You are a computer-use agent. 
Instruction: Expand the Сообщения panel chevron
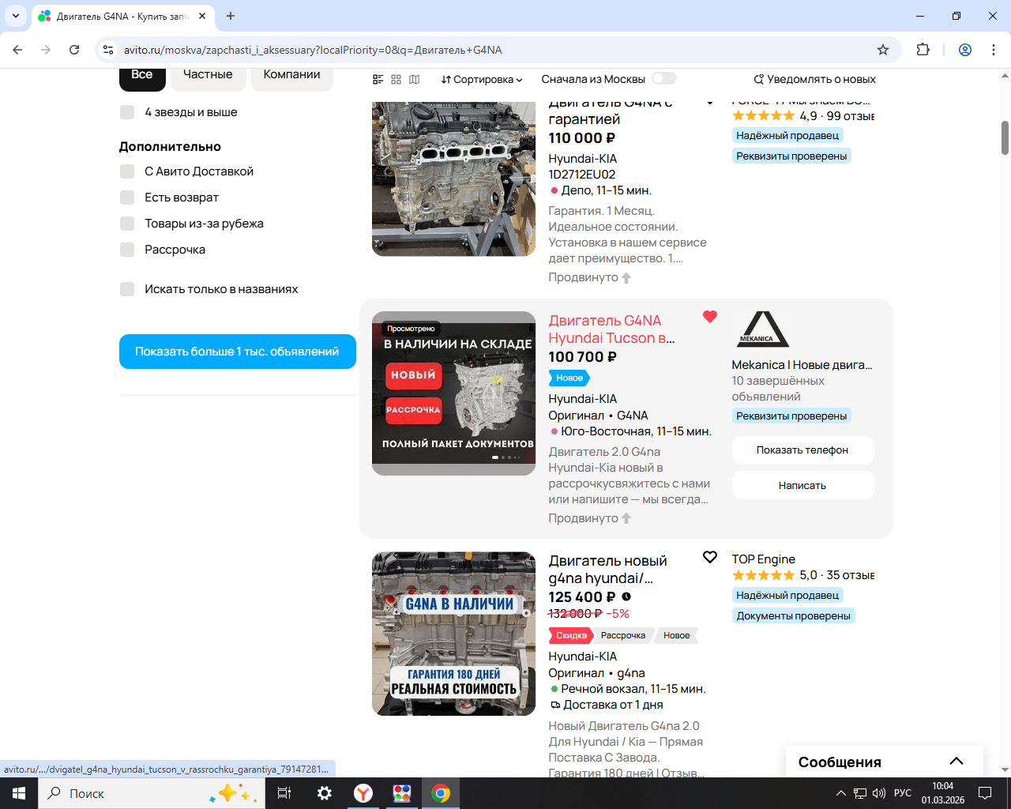(x=957, y=762)
